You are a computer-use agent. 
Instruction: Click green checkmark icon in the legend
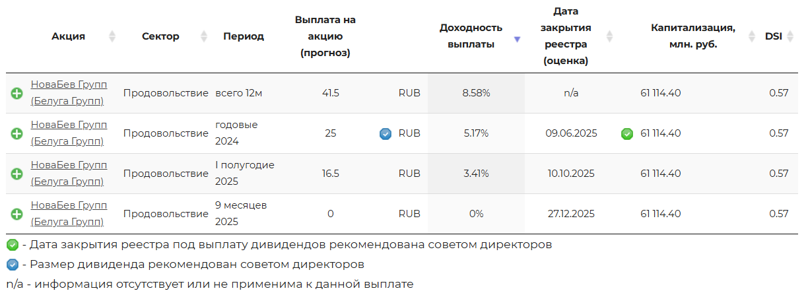(x=13, y=245)
